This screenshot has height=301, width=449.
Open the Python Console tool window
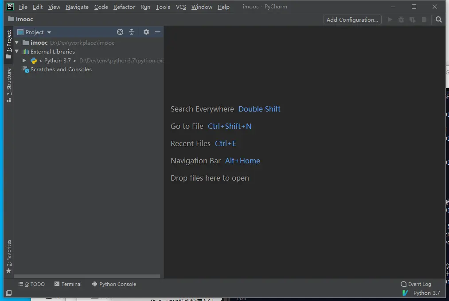click(114, 284)
